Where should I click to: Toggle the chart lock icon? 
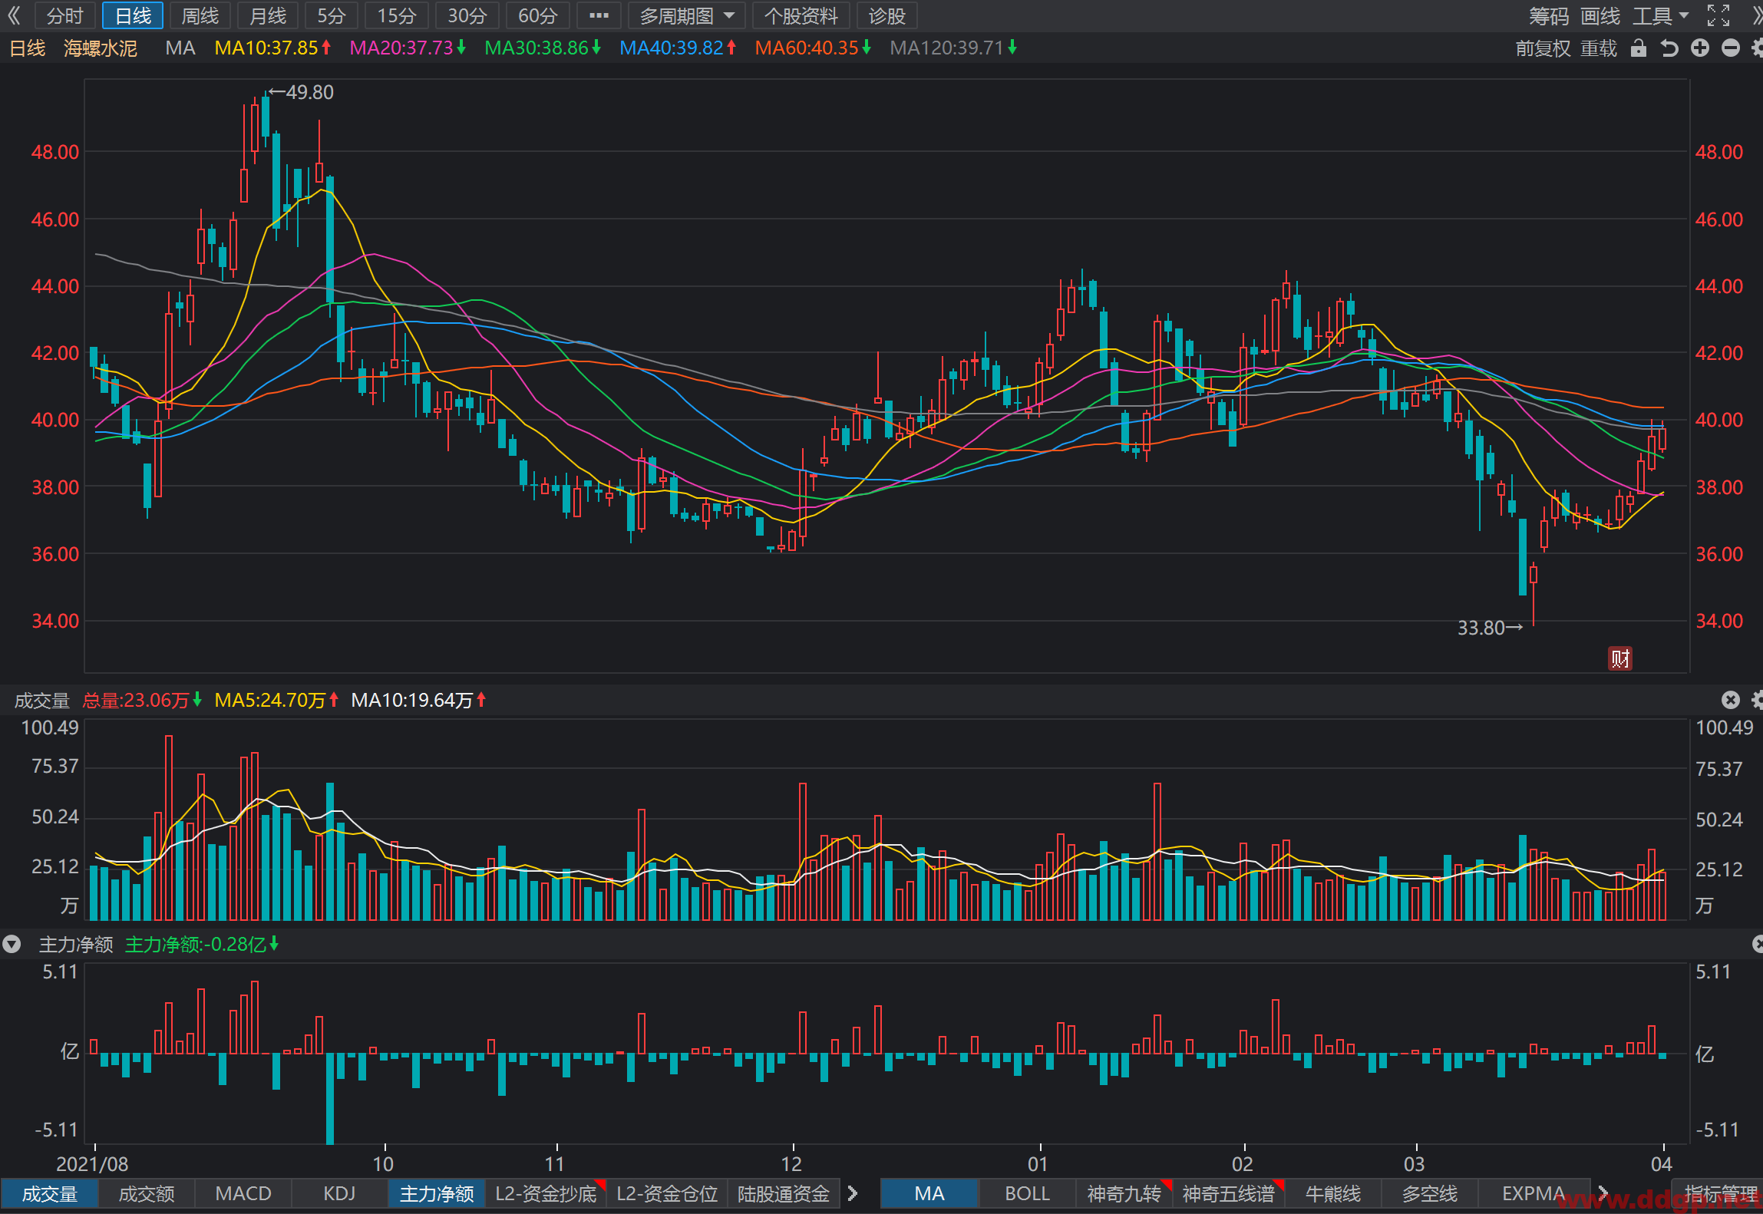pos(1639,48)
